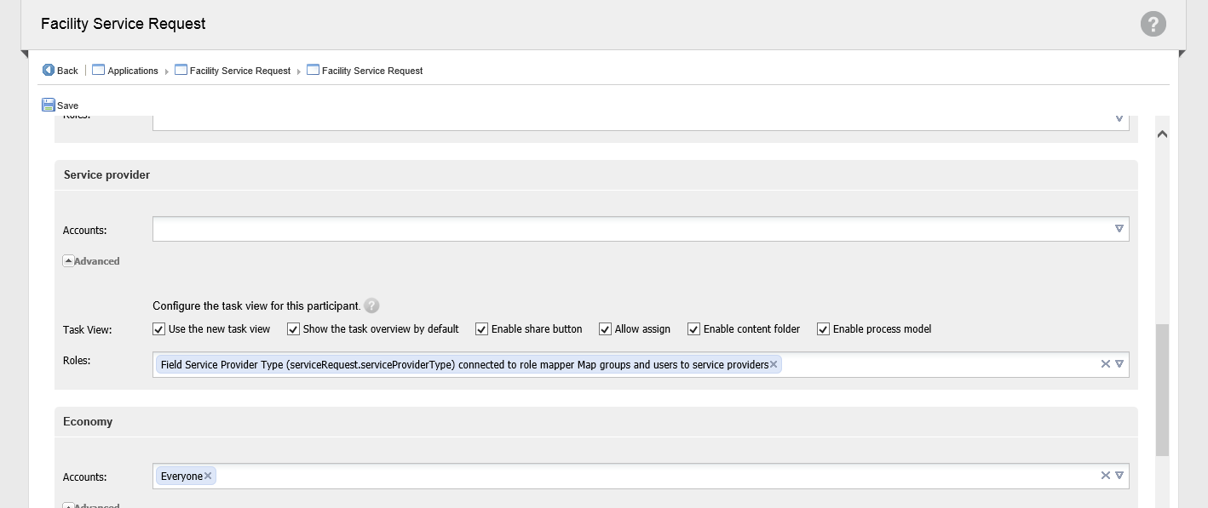
Task: Collapse the Advanced section under Service provider
Action: (x=68, y=261)
